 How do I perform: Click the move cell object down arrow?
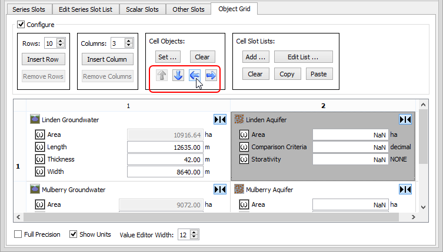pos(179,75)
